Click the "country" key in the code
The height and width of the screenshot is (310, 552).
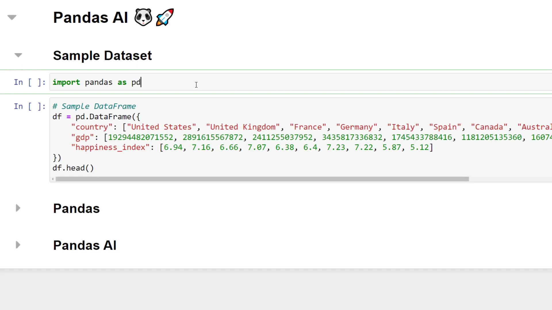click(92, 127)
